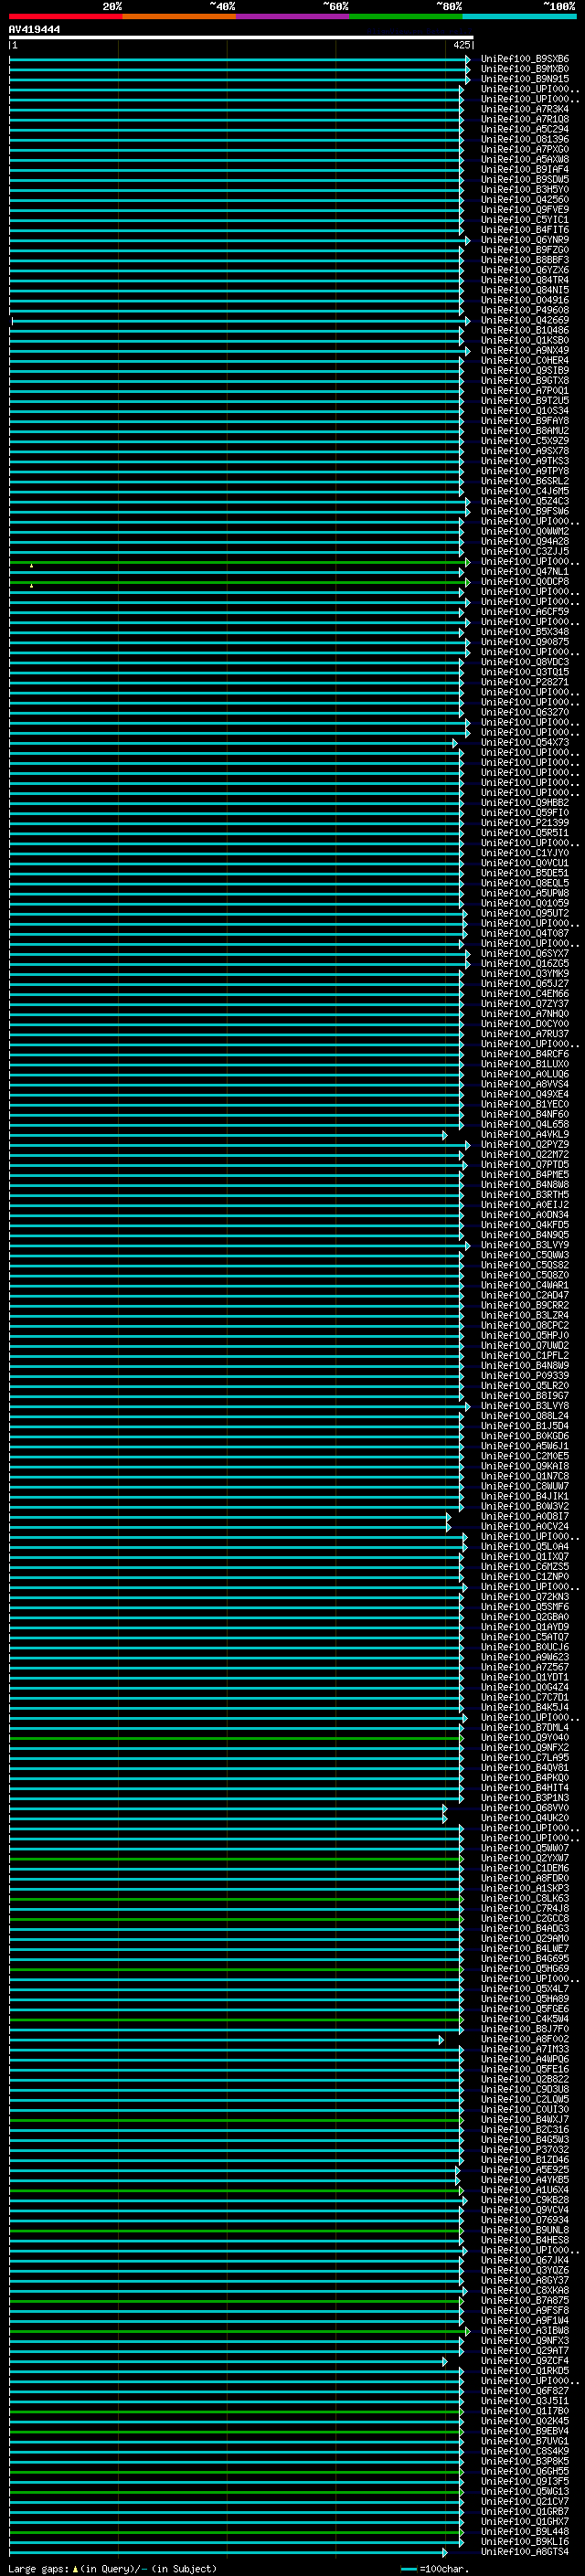The image size is (585, 2576).
Task: Open hit UniRef100_Q84TR4
Action: click(525, 280)
